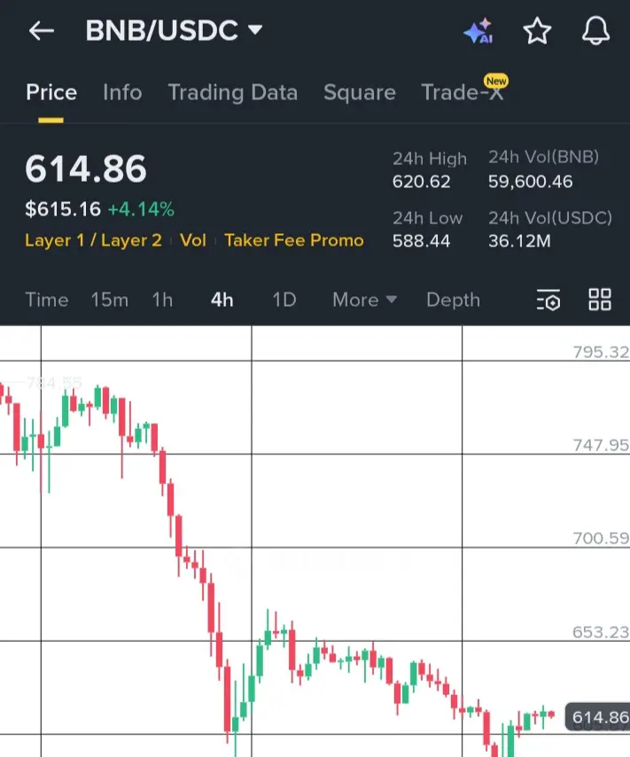Screen dimensions: 630x757
Task: Expand the More intervals dropdown
Action: [364, 300]
